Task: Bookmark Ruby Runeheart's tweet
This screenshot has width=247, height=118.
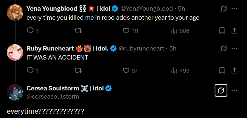Action: (222, 71)
